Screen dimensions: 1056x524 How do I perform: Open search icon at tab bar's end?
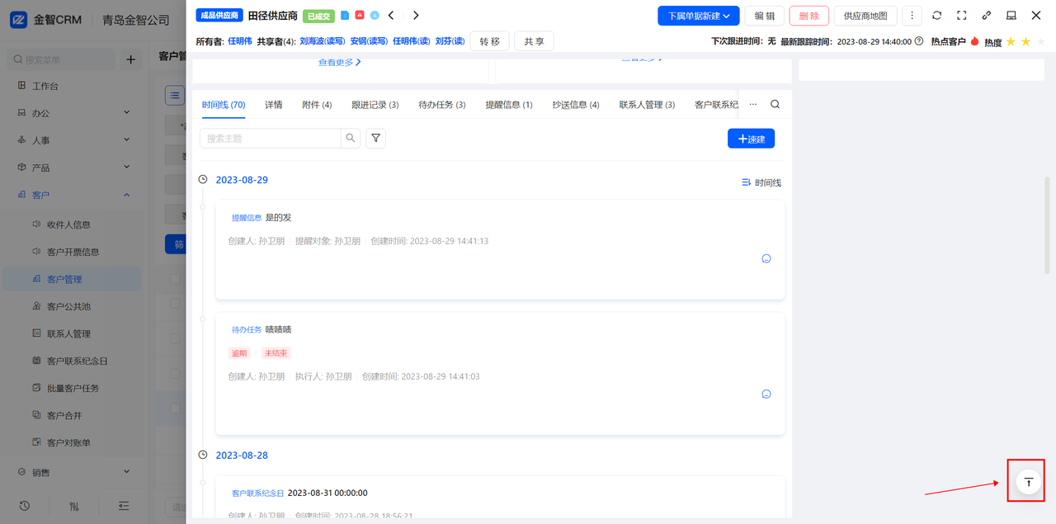775,105
